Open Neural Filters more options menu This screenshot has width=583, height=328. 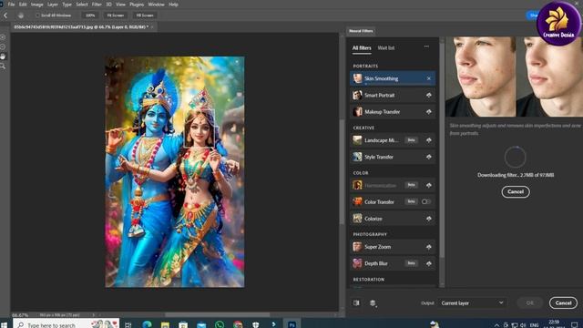[426, 46]
